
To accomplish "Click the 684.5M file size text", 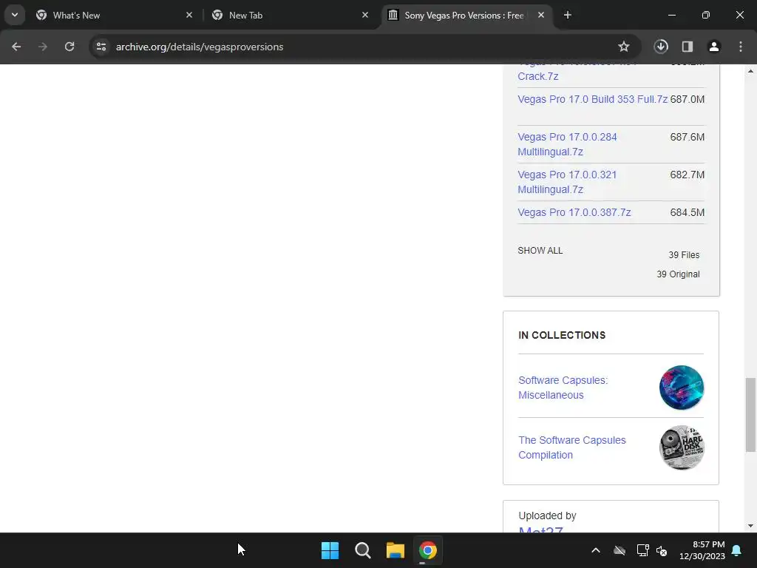I will coord(687,212).
